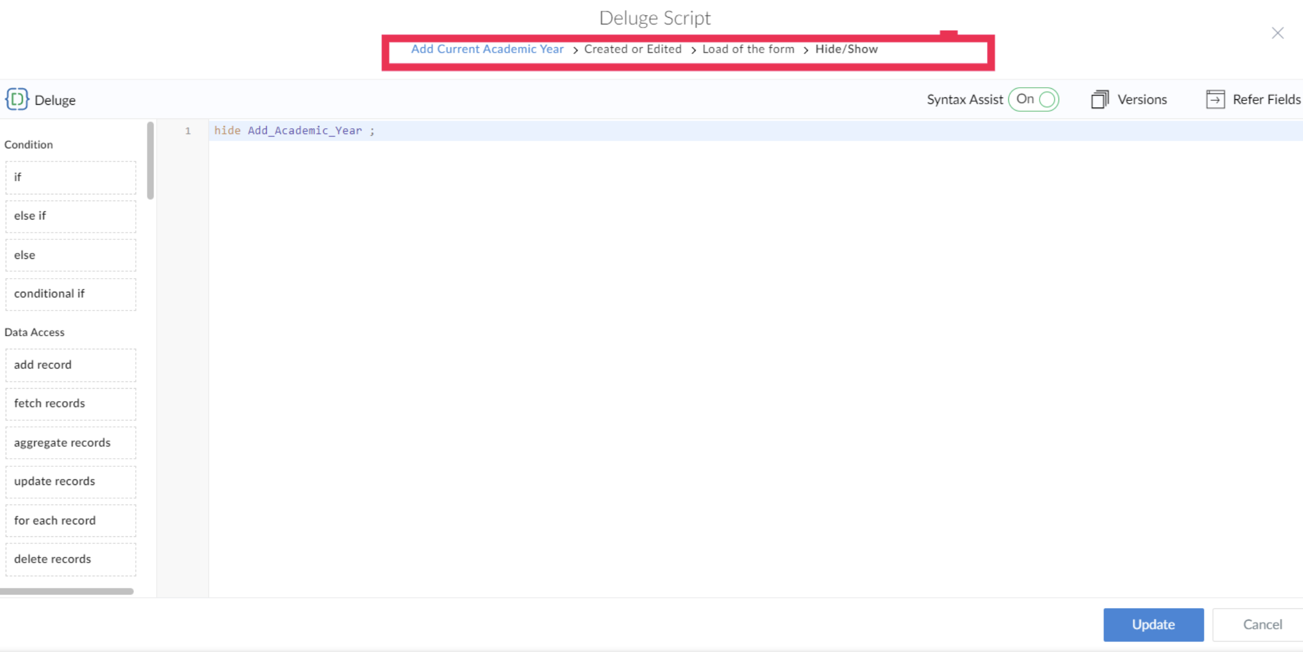Insert a 'delete records' snippet
This screenshot has width=1303, height=652.
[70, 559]
